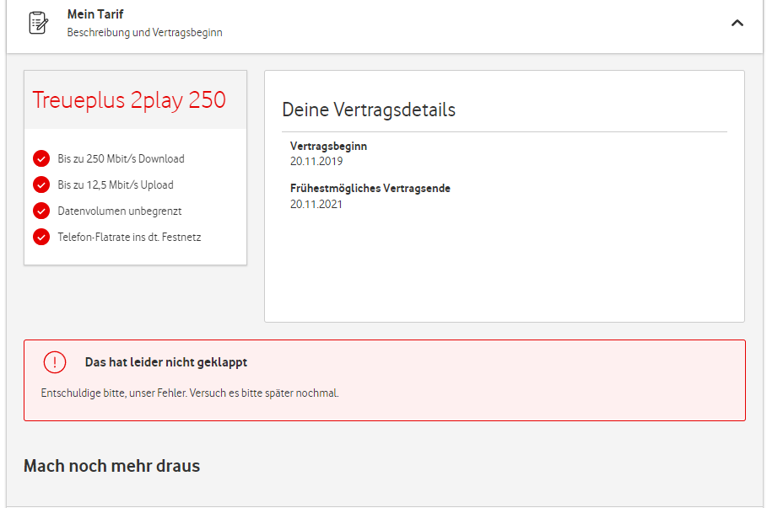Click the 'Mach noch mehr draus' heading
Screen dimensions: 783x508
click(111, 466)
